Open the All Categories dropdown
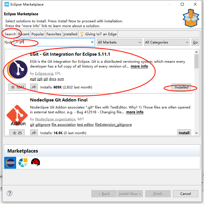Image resolution: width=204 pixels, height=204 pixels. click(167, 42)
